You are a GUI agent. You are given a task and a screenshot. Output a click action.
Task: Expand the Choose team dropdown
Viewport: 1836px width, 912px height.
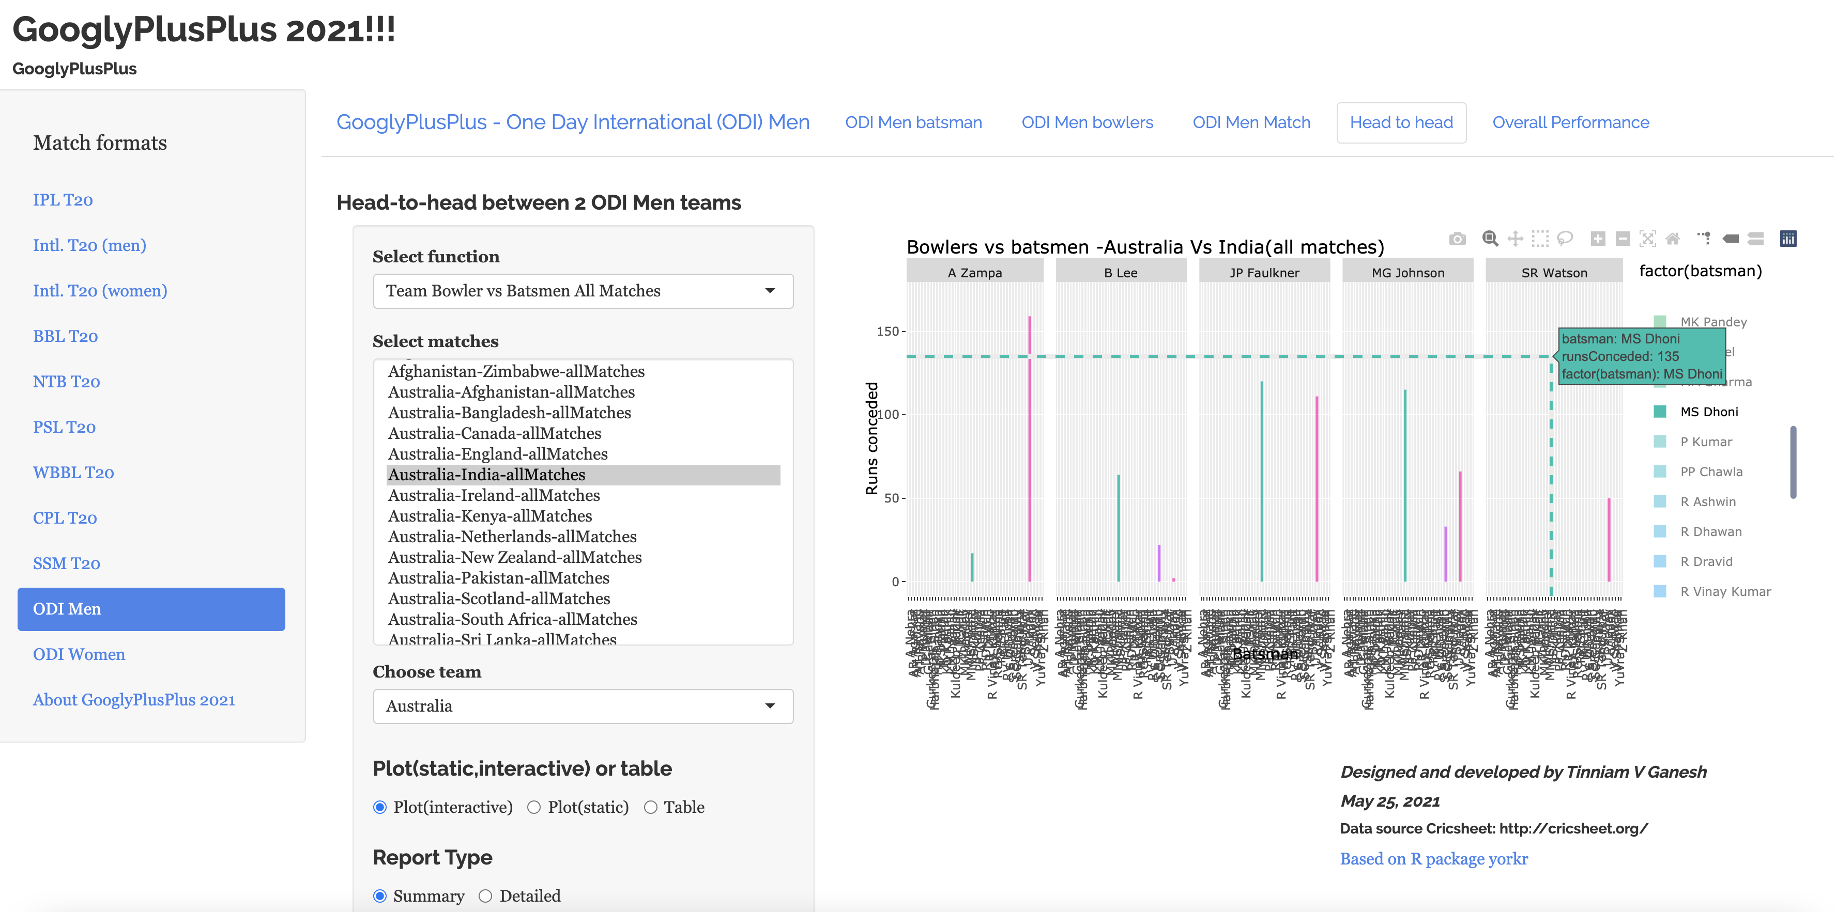click(x=583, y=706)
